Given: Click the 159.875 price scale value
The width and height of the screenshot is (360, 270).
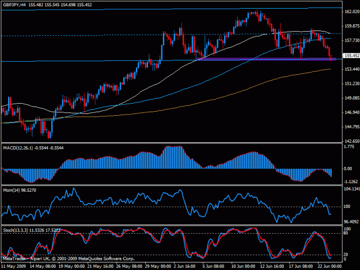Looking at the screenshot, I should tap(351, 26).
